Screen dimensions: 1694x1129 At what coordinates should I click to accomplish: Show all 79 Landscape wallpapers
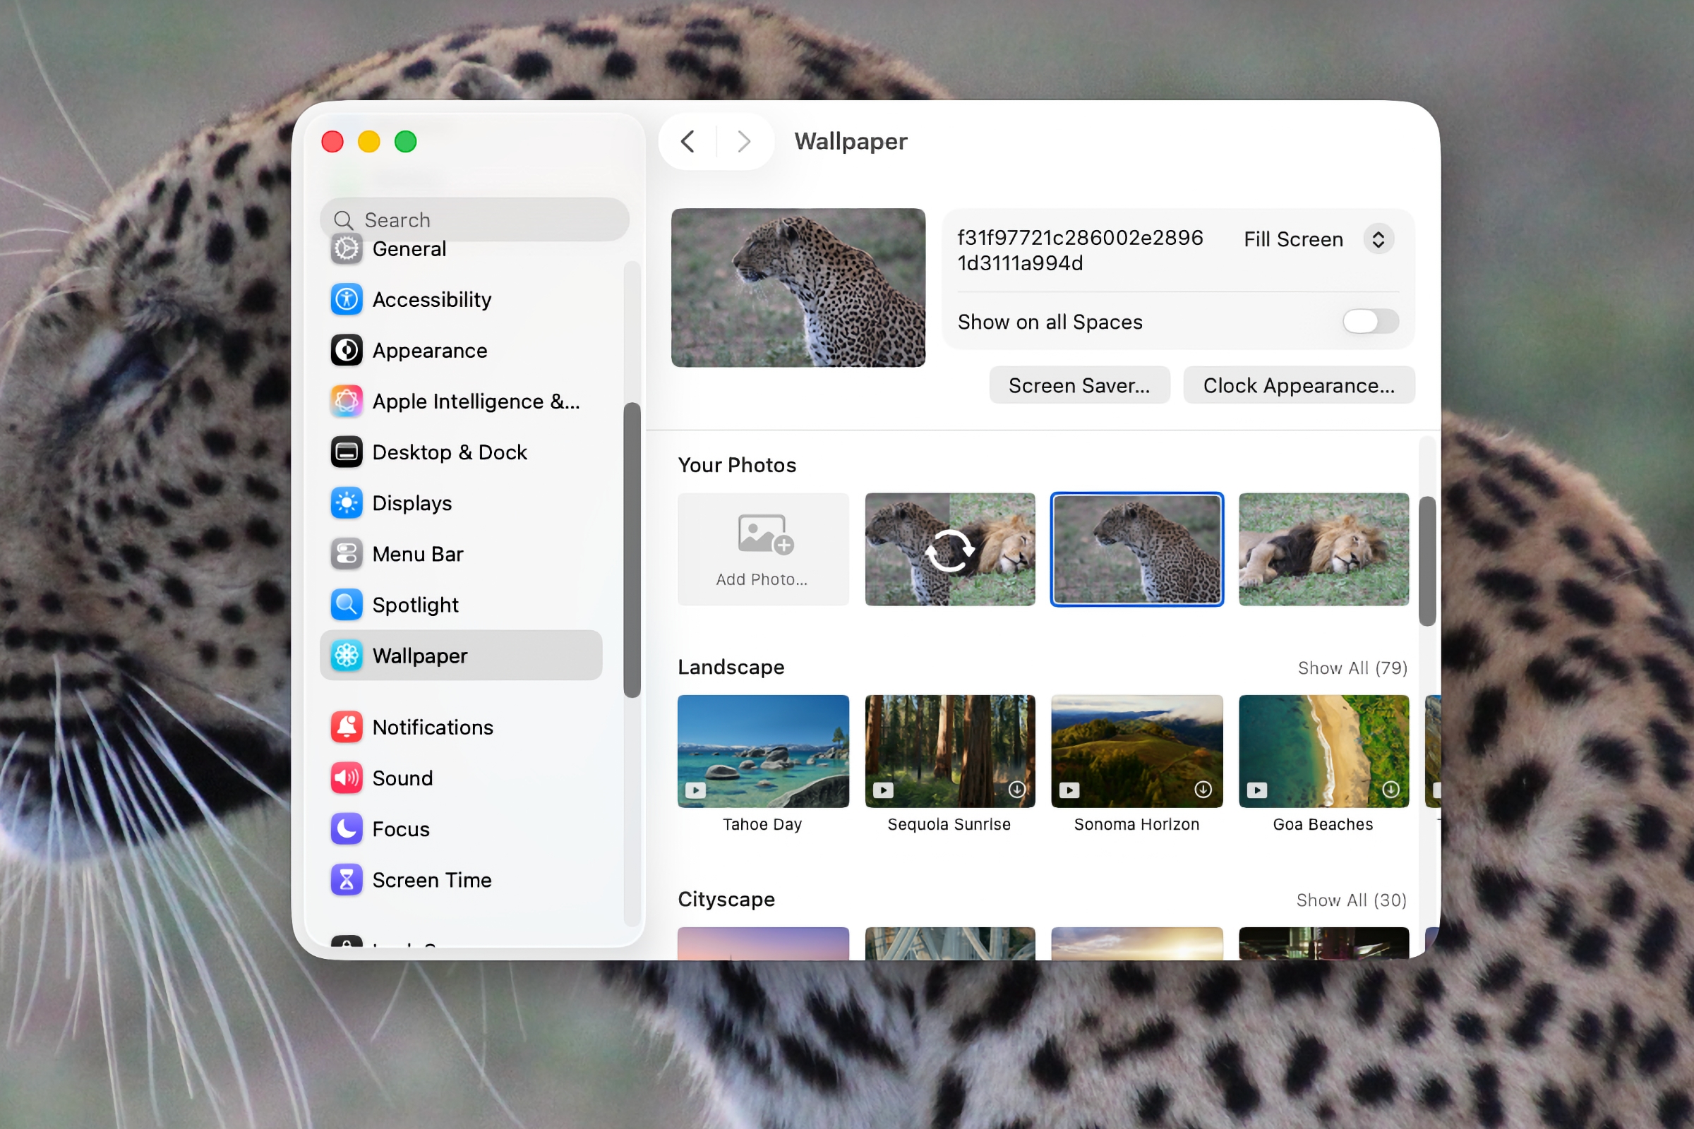click(1352, 668)
